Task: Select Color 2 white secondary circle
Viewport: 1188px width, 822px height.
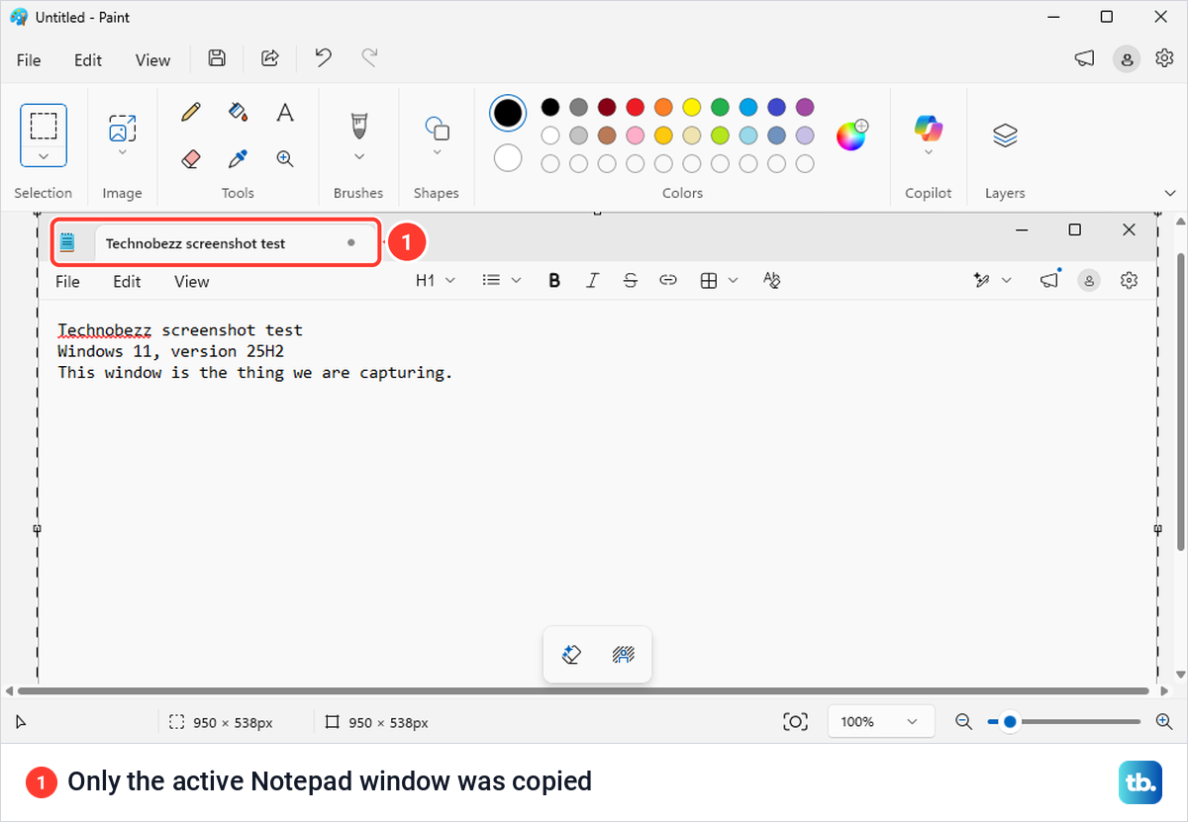Action: click(508, 157)
